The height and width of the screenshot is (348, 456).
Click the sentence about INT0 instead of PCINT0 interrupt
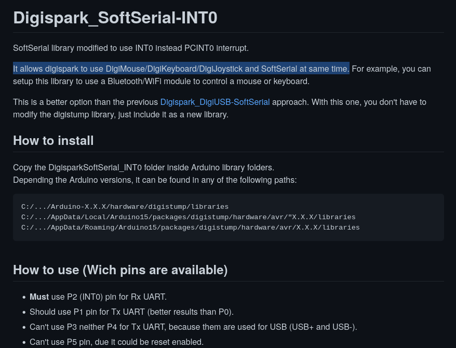pyautogui.click(x=131, y=48)
